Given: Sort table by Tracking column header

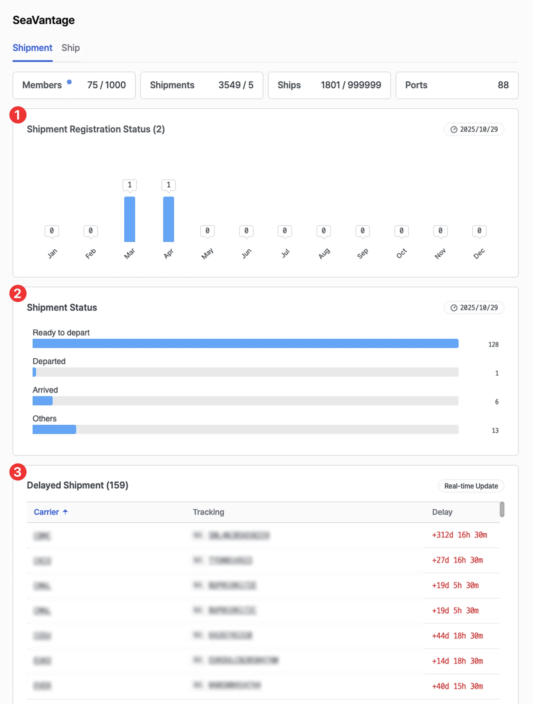Looking at the screenshot, I should [208, 512].
